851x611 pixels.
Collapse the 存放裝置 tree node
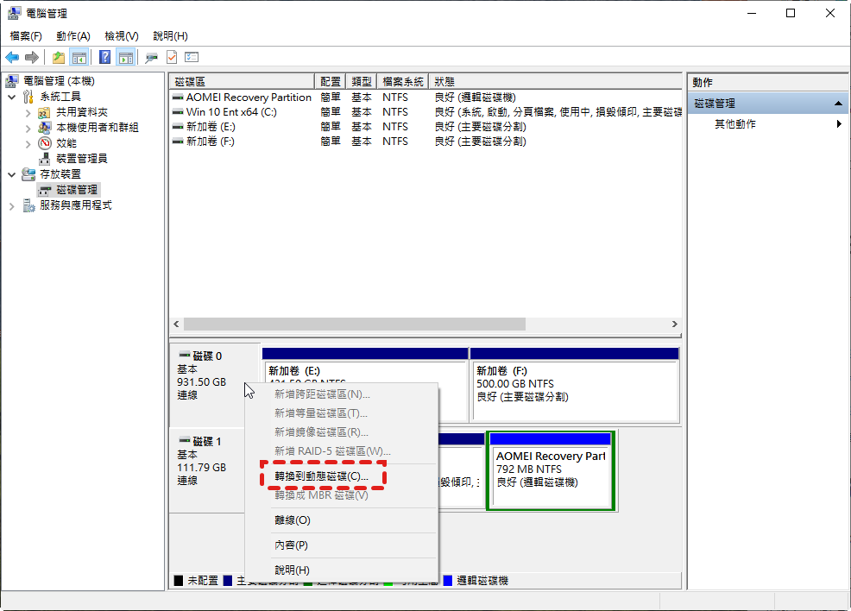click(x=12, y=174)
